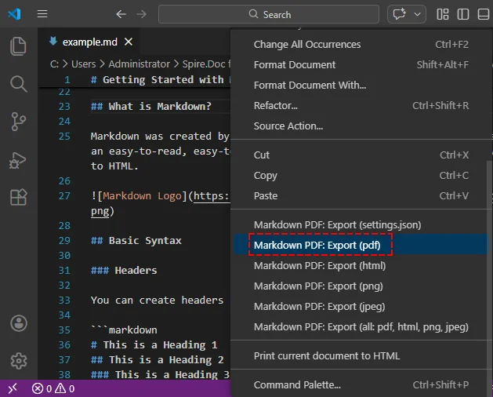Choose Print current document to HTML
The width and height of the screenshot is (493, 397).
pos(361,355)
